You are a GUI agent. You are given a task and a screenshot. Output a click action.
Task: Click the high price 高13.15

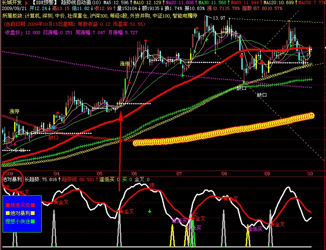point(61,8)
